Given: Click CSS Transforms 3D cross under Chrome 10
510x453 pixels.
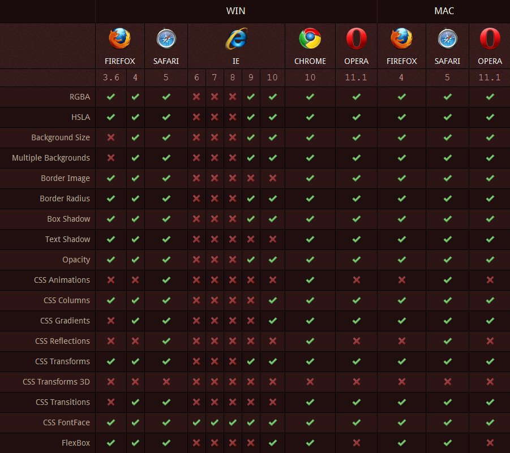Looking at the screenshot, I should (310, 382).
